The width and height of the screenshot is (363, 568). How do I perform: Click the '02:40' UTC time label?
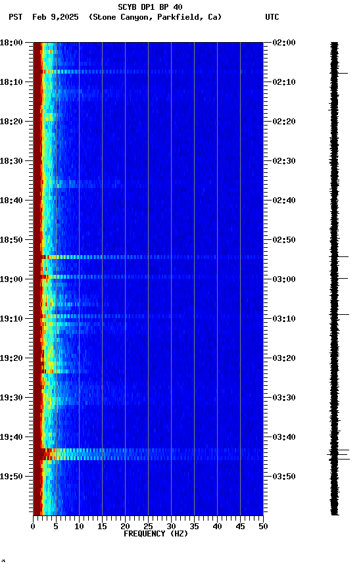click(284, 201)
